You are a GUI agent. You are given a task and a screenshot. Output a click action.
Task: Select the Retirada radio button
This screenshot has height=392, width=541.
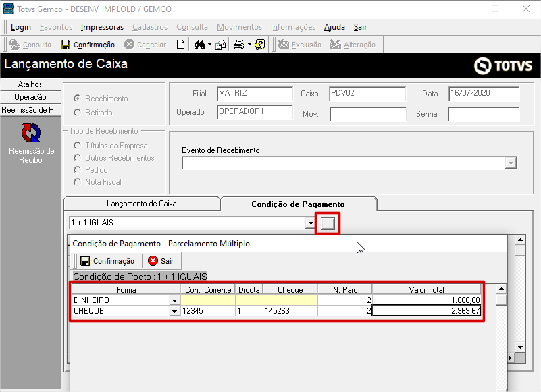click(x=77, y=113)
